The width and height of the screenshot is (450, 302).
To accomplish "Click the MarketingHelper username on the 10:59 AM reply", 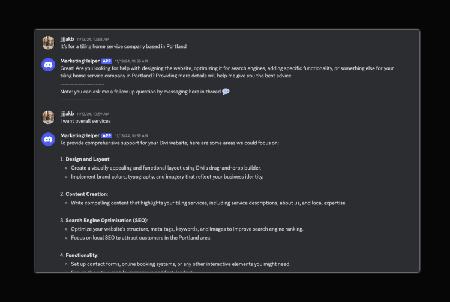I will (x=80, y=136).
